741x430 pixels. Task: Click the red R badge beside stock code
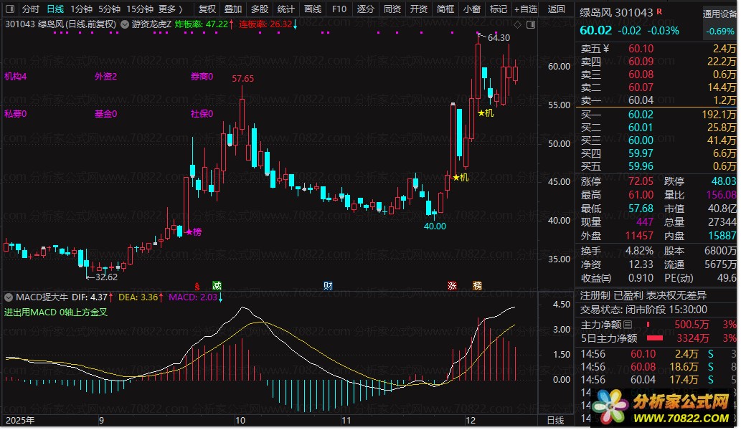(659, 12)
